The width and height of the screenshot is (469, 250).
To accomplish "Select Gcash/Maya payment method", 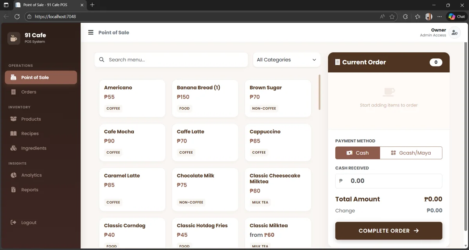I will pyautogui.click(x=411, y=153).
